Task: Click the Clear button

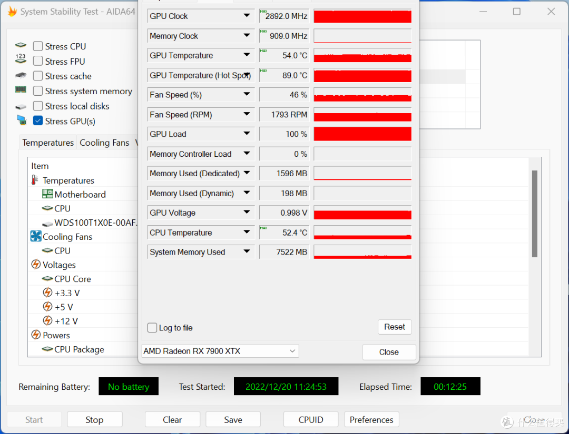Action: pos(172,419)
